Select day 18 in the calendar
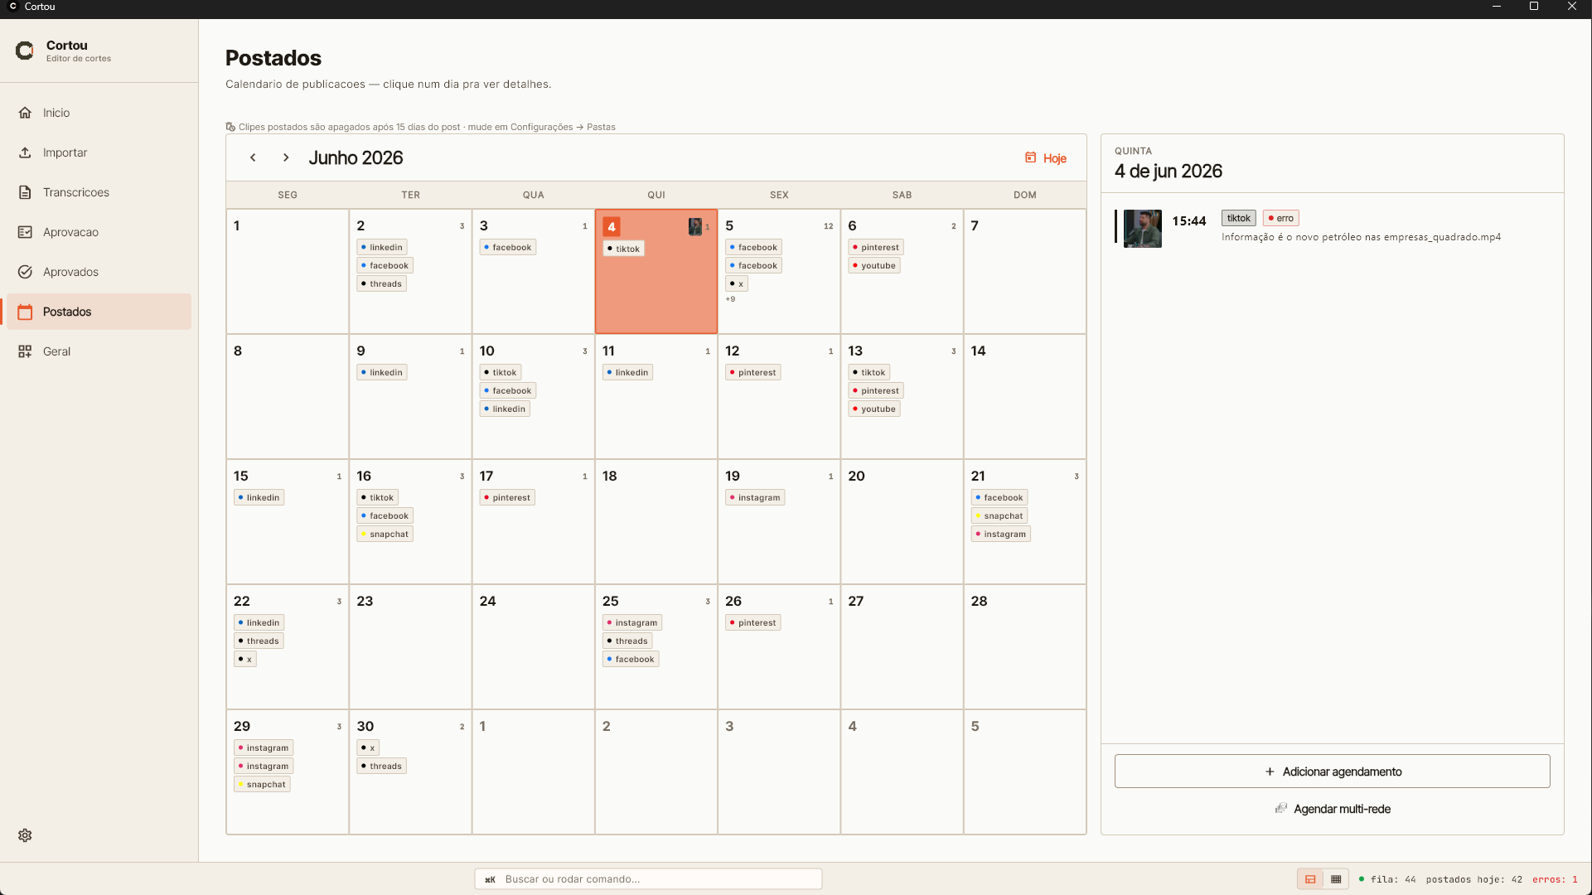1592x895 pixels. 656,522
